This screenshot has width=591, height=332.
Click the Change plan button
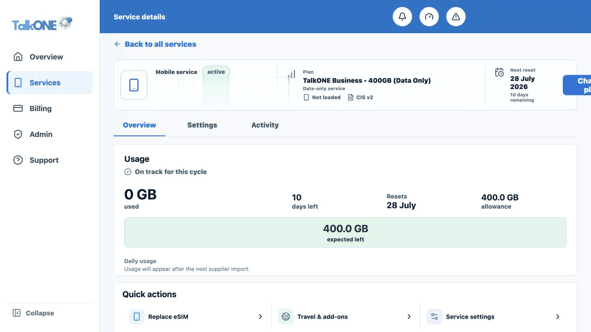click(577, 85)
